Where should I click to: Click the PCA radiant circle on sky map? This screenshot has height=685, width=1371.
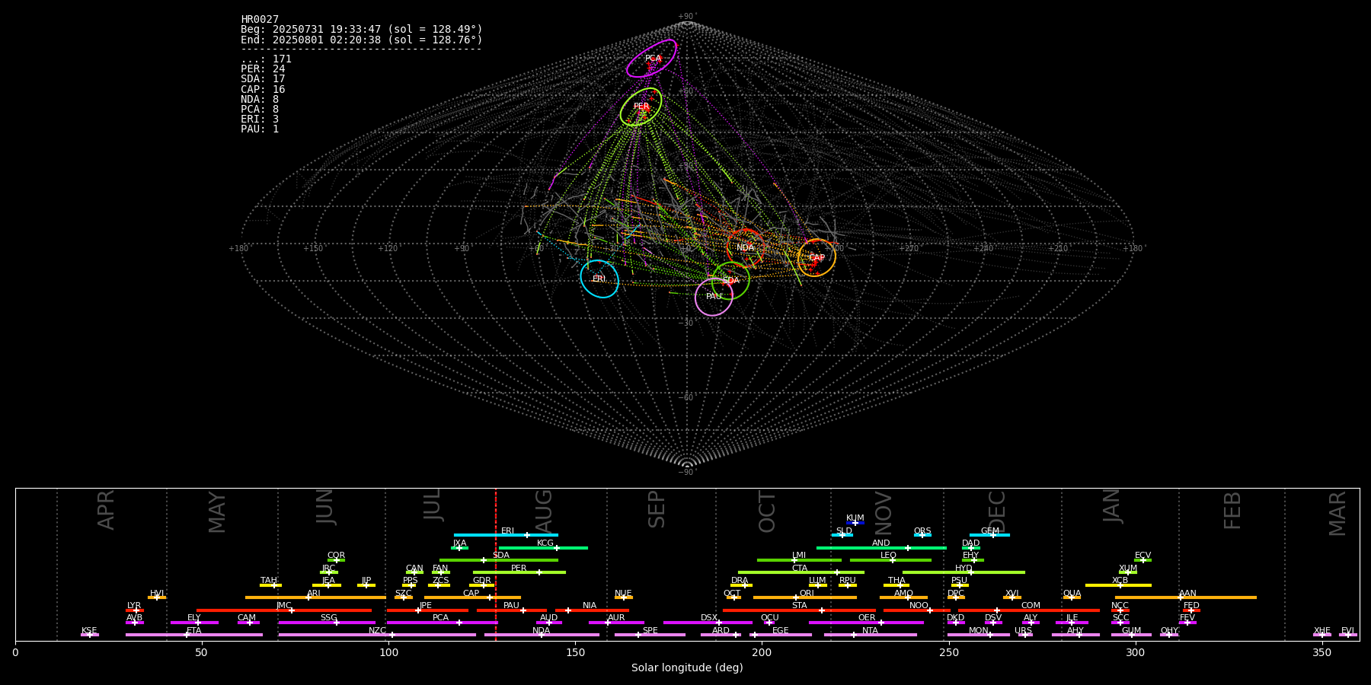pos(651,59)
